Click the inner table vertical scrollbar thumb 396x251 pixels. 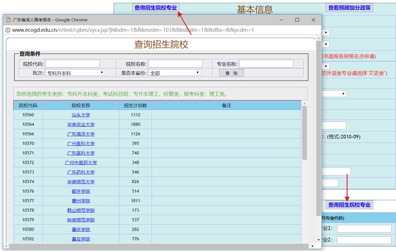305,133
